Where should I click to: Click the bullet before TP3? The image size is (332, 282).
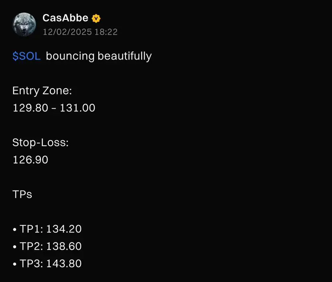[x=14, y=264]
